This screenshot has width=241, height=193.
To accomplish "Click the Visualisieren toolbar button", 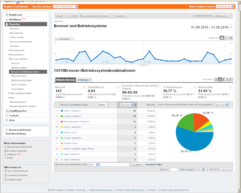I will point(119,16).
